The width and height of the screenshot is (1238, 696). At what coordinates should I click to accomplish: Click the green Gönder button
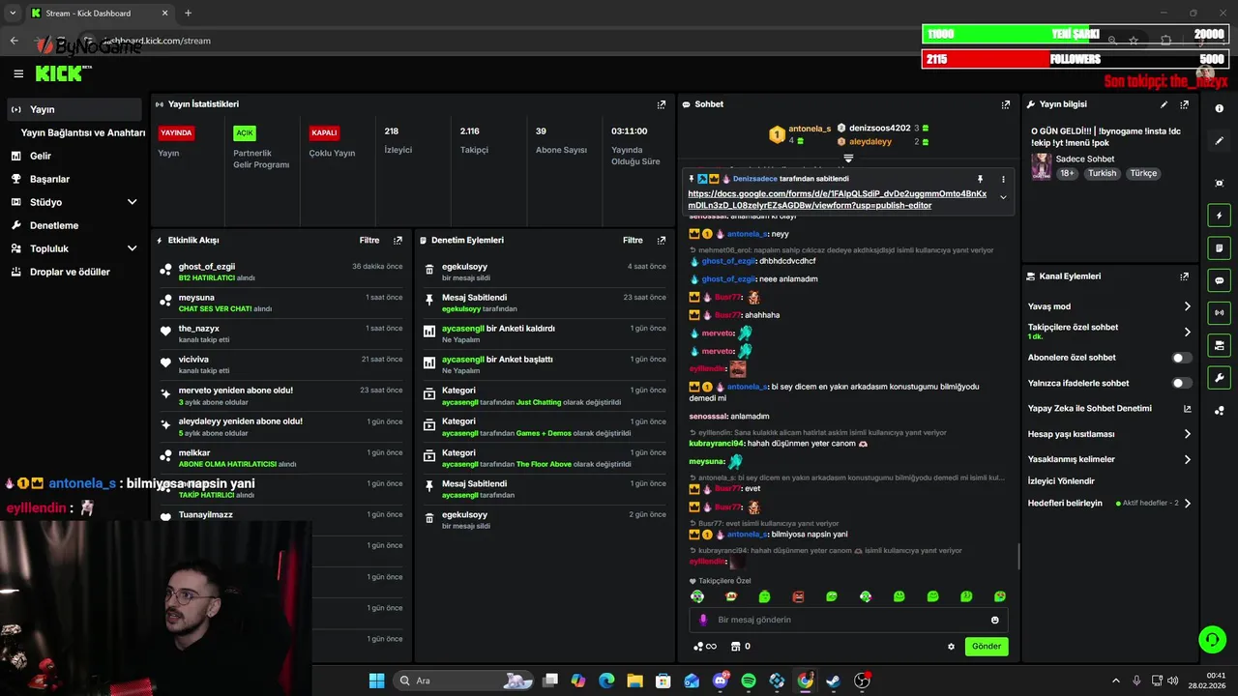coord(987,647)
